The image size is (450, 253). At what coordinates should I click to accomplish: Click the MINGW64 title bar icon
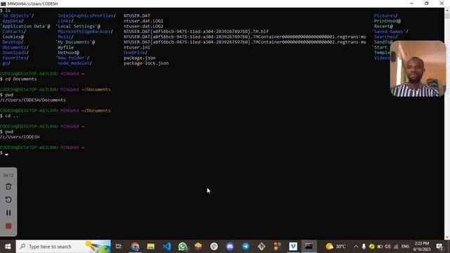pyautogui.click(x=3, y=4)
